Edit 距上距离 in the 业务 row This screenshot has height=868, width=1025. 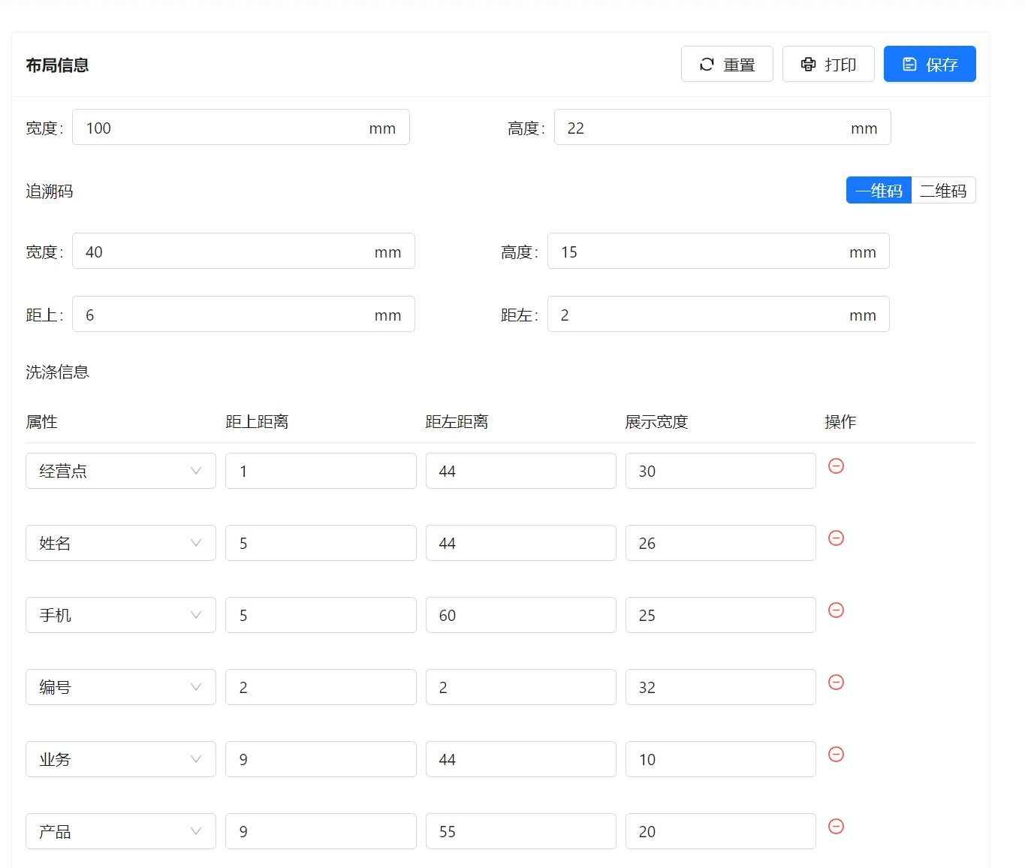tap(321, 759)
